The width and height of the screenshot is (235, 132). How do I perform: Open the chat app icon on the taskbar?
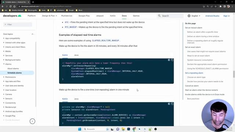(x=117, y=129)
